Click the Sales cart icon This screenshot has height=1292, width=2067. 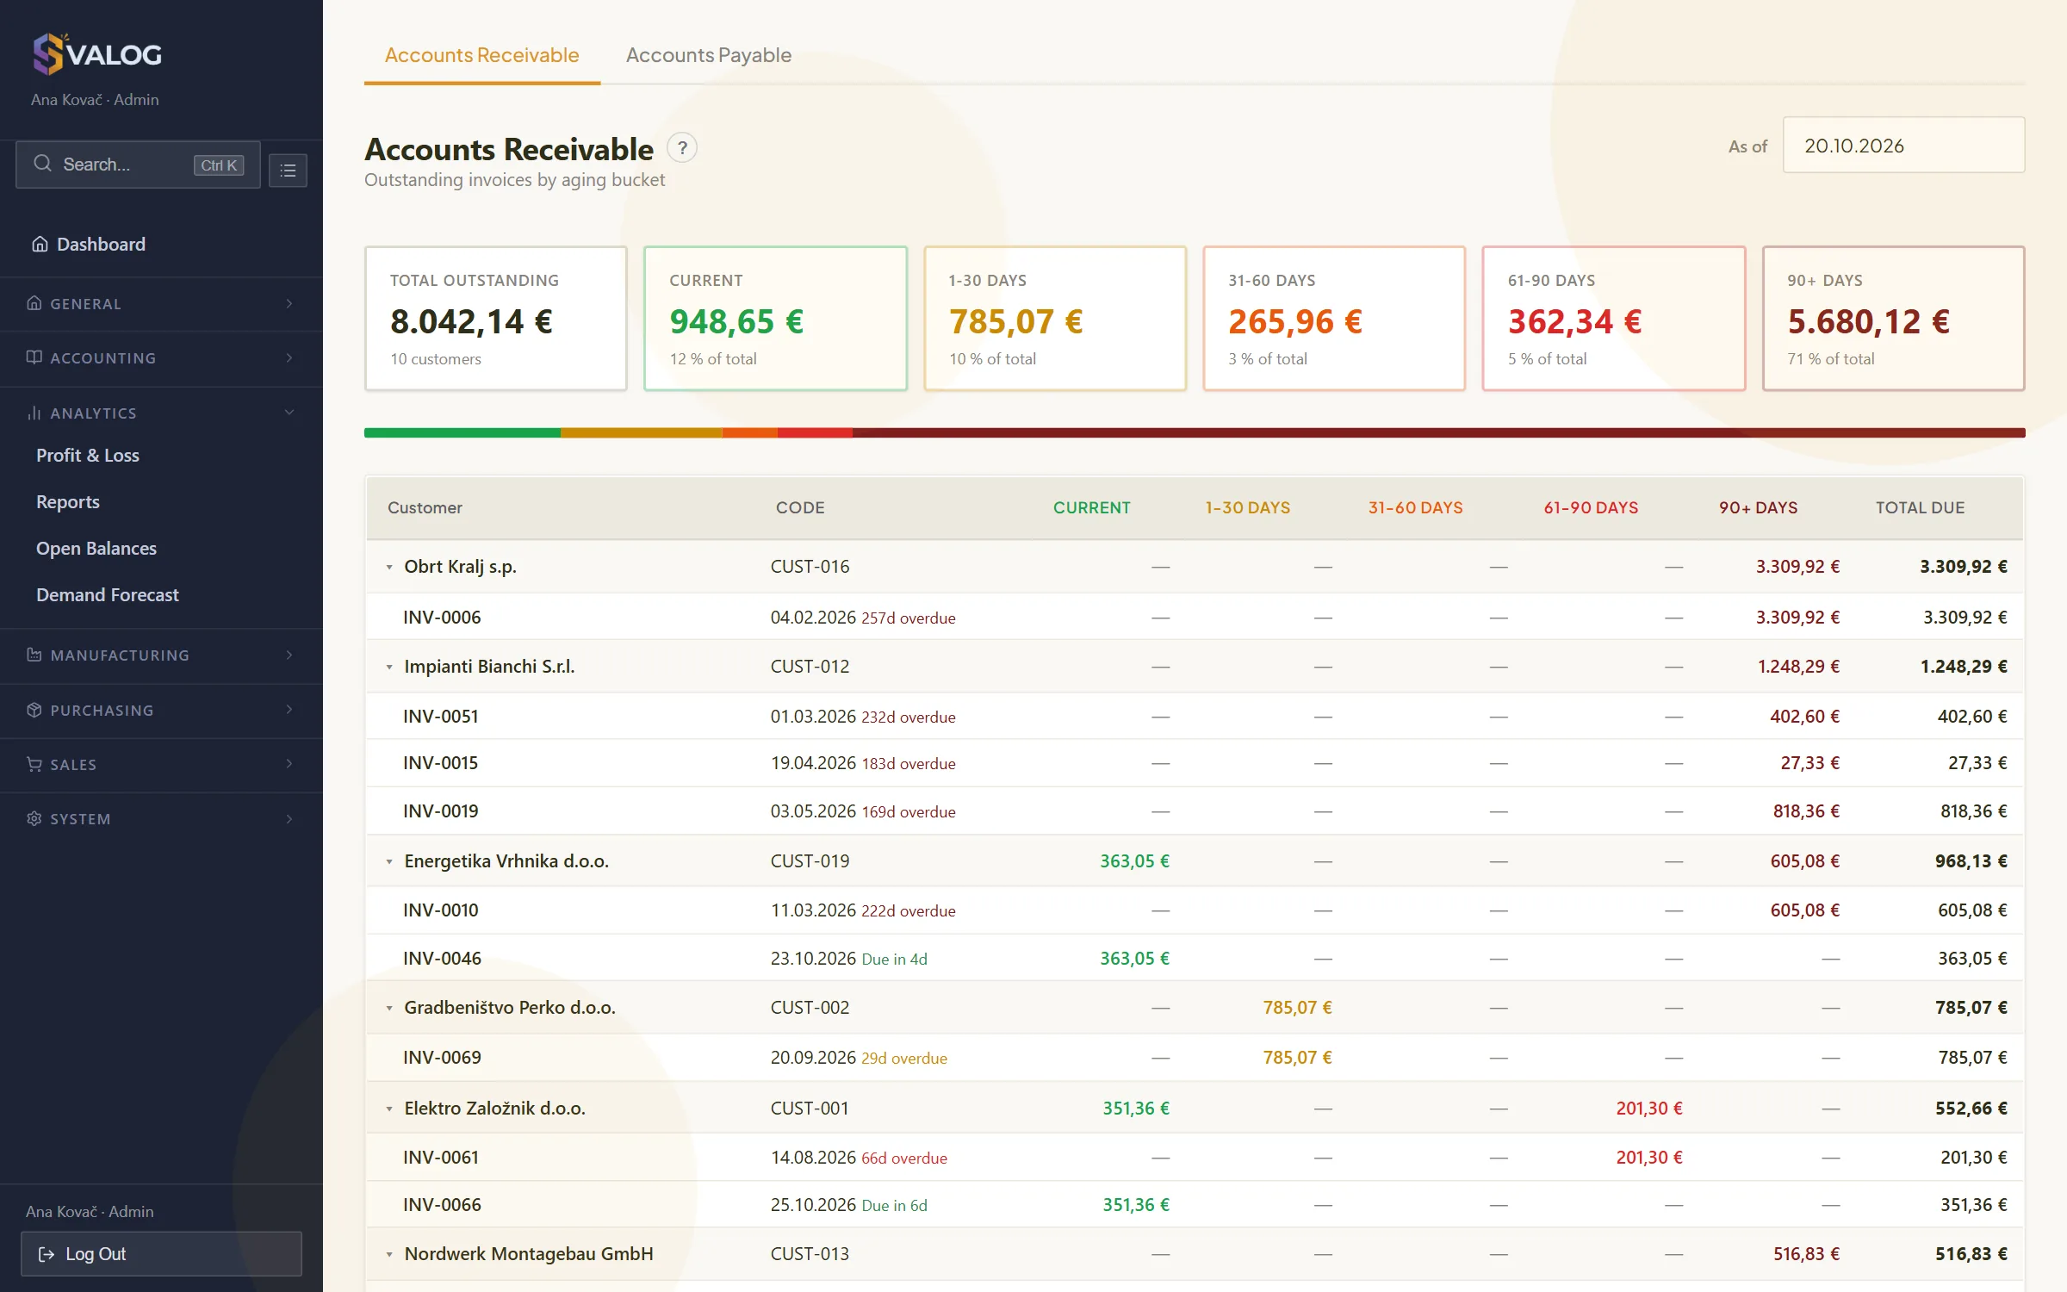coord(34,764)
